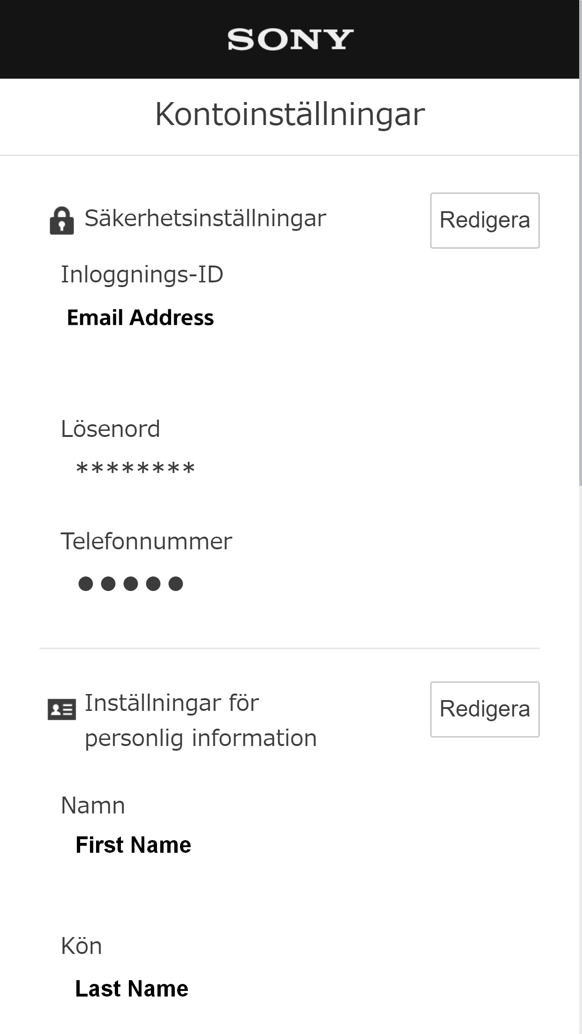Image resolution: width=582 pixels, height=1034 pixels.
Task: Click the masked phone number dots
Action: tap(130, 583)
